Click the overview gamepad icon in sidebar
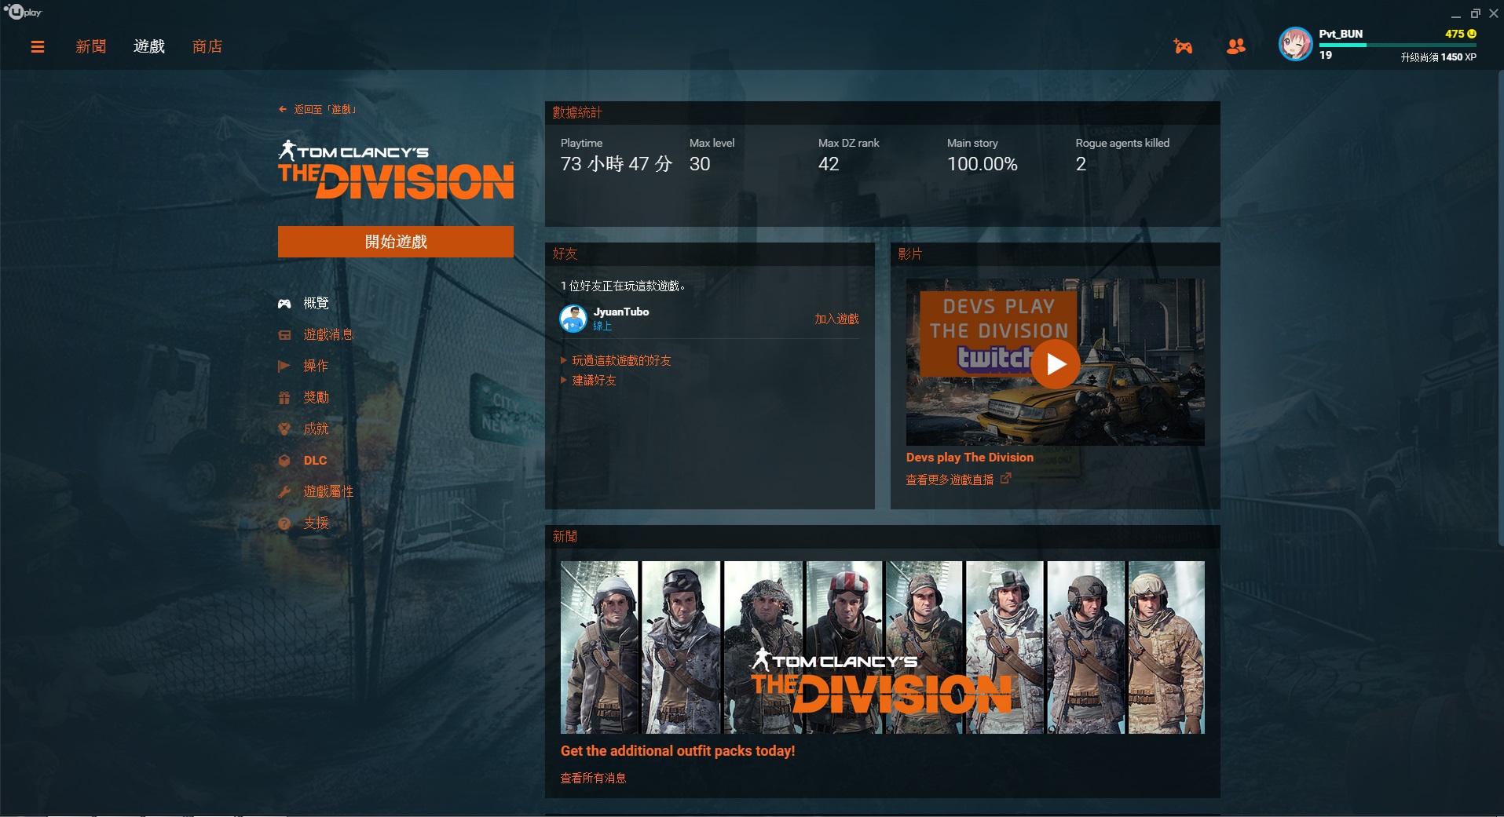 (x=284, y=304)
